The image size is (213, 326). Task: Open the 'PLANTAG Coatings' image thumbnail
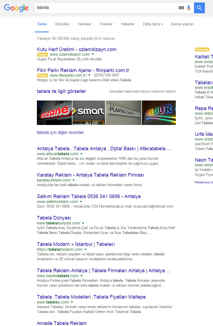[123, 113]
